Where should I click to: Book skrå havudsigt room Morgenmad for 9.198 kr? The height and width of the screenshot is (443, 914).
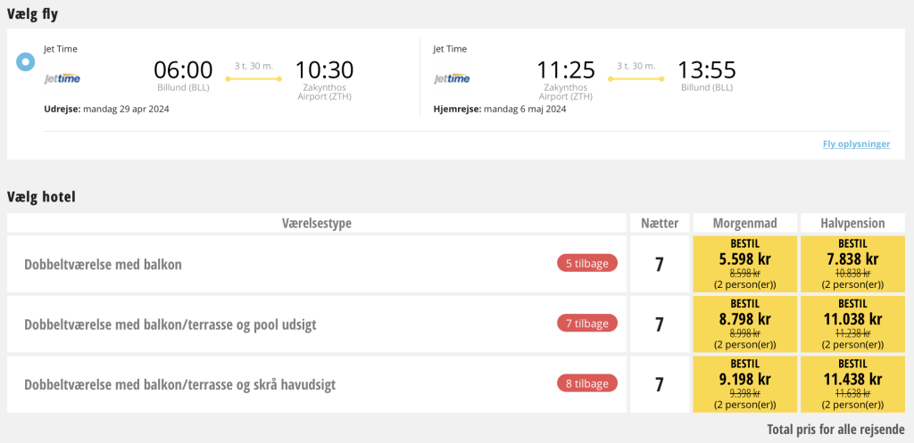[745, 383]
